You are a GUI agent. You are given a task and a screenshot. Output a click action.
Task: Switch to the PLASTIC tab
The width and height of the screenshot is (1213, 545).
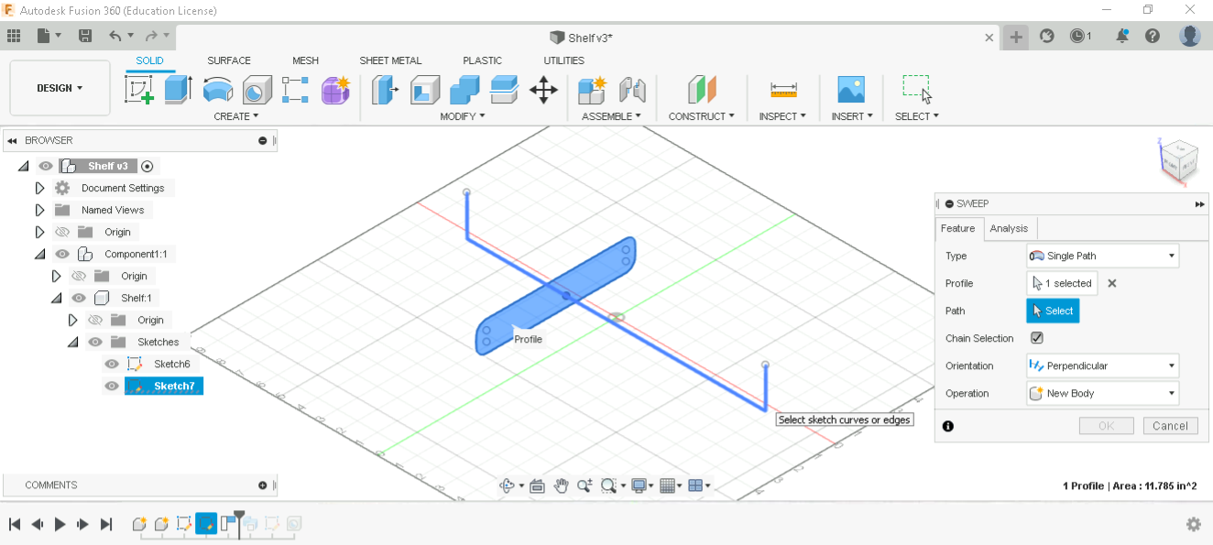[x=482, y=60]
